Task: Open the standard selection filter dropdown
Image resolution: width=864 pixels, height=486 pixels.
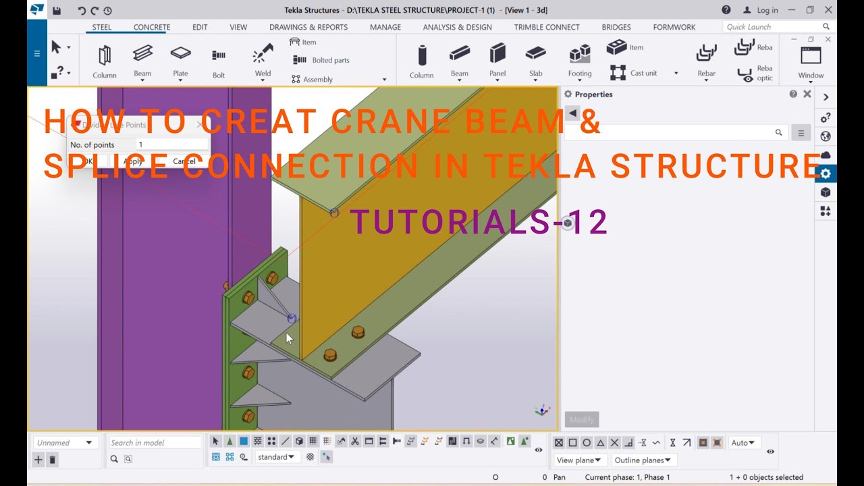Action: (277, 457)
